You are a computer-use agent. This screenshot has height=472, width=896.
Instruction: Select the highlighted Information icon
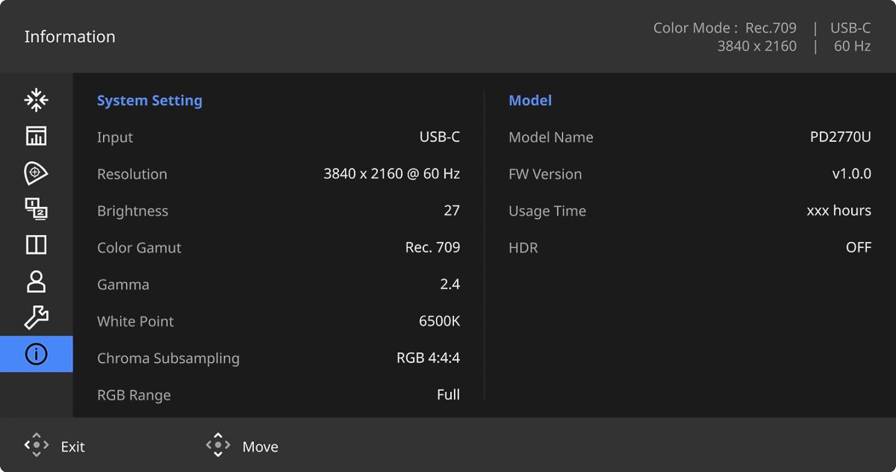(x=36, y=355)
